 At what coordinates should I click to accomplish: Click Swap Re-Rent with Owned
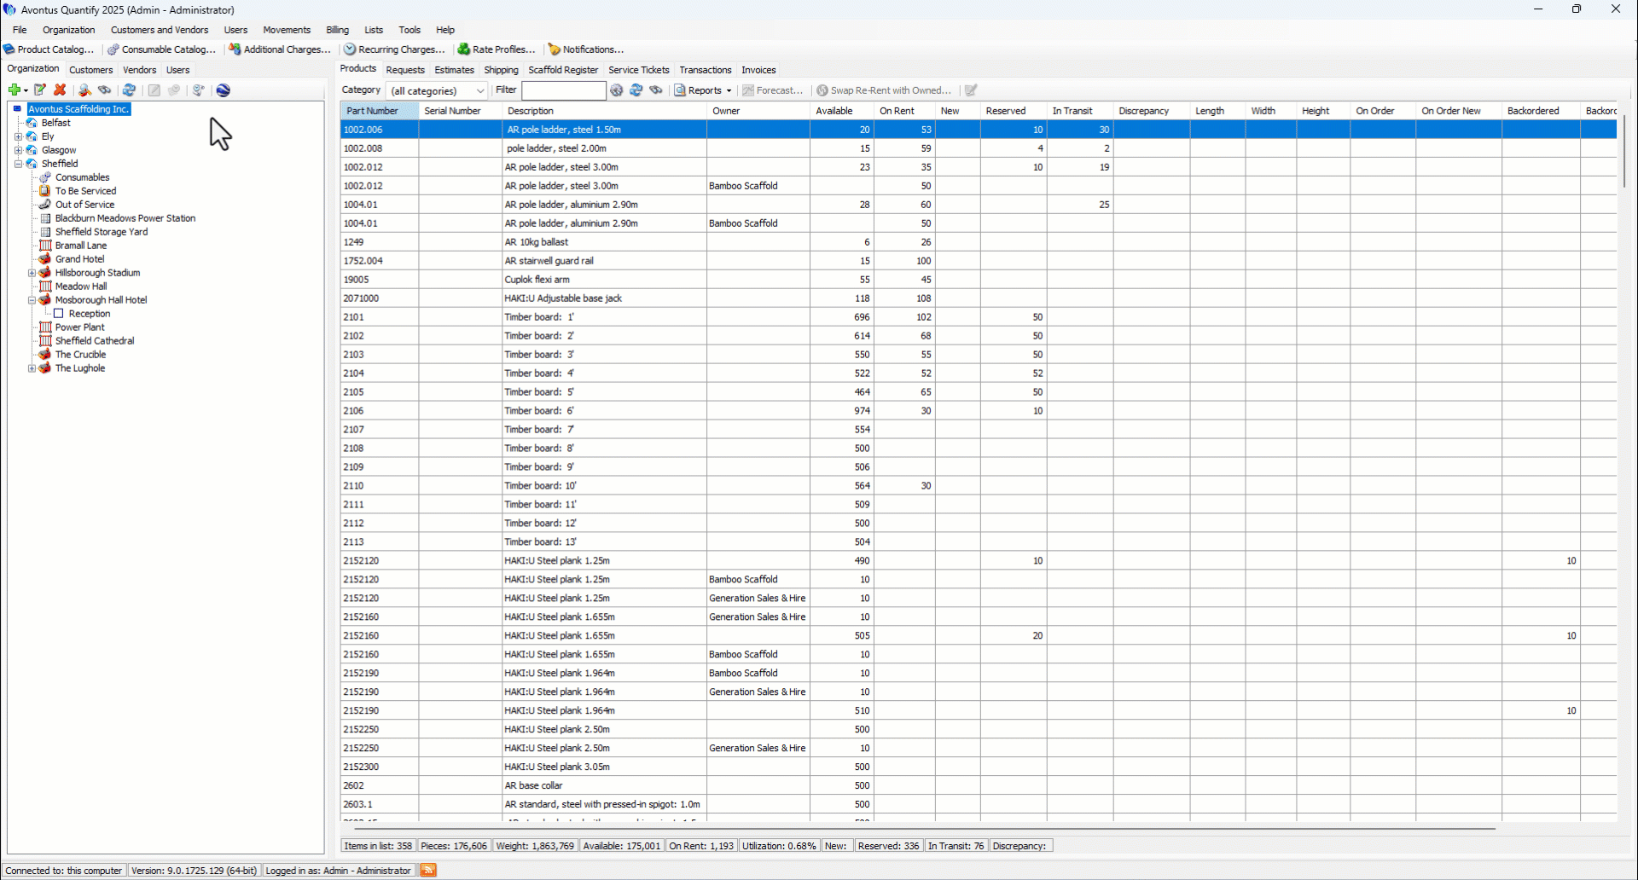(x=884, y=90)
